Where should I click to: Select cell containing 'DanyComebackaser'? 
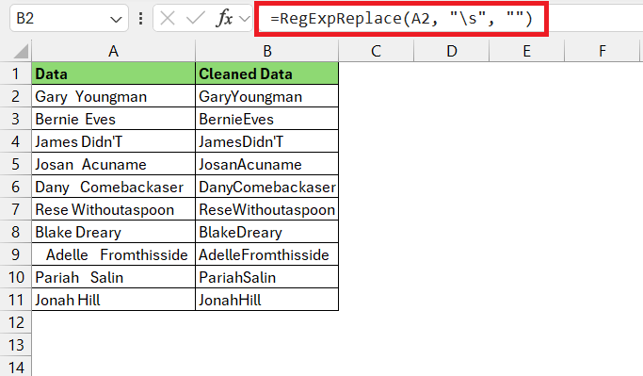pyautogui.click(x=267, y=187)
